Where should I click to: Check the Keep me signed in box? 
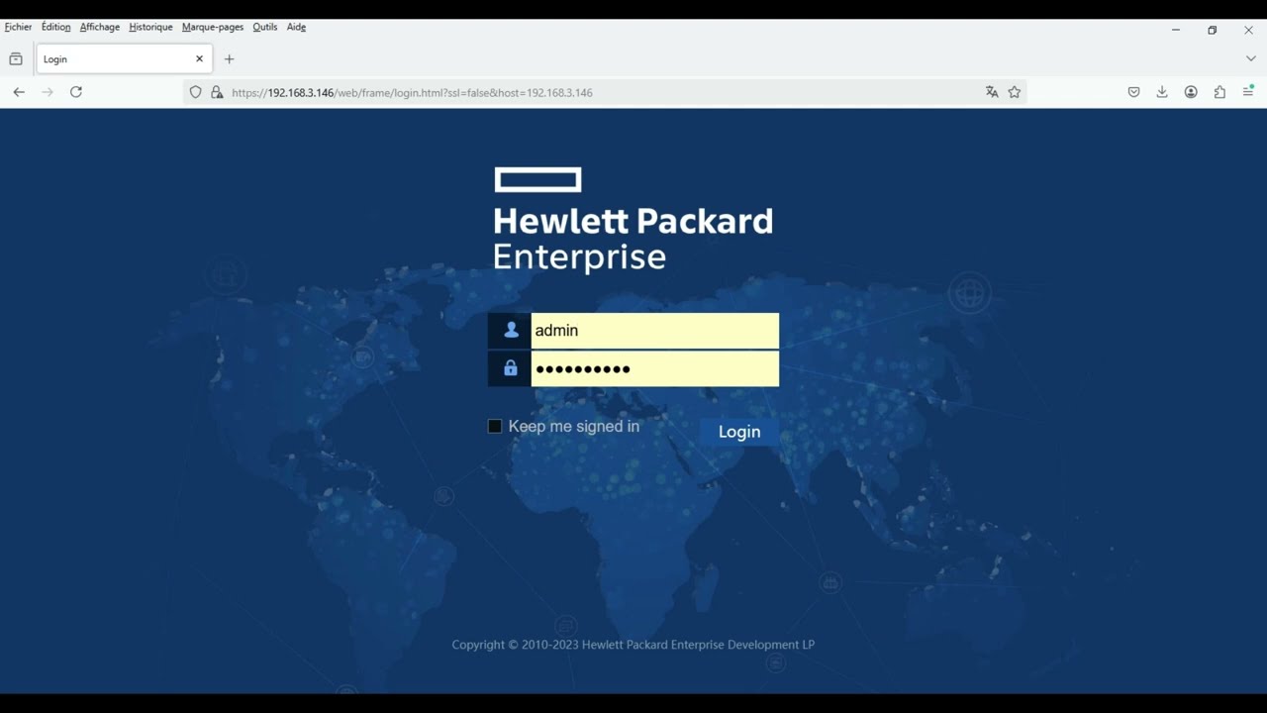(x=495, y=426)
